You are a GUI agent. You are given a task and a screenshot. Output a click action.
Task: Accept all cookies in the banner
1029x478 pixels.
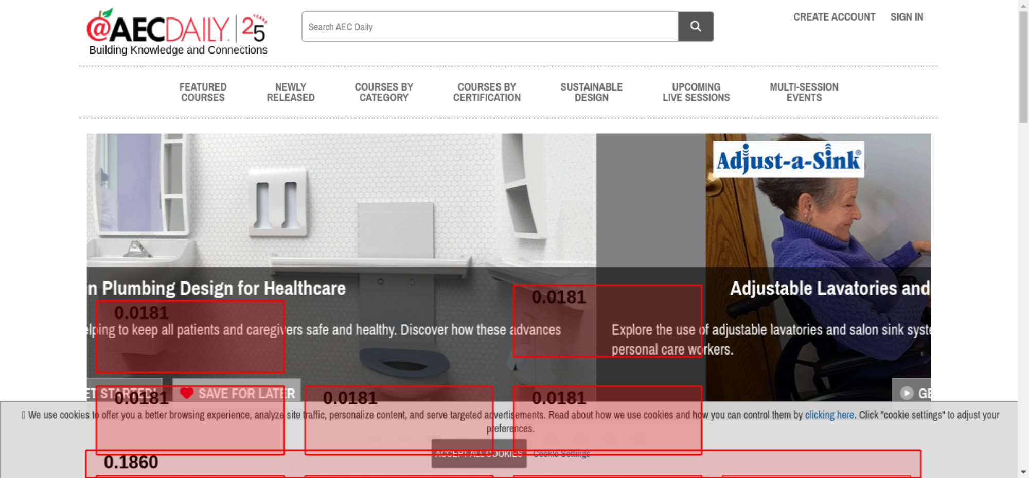(x=478, y=454)
